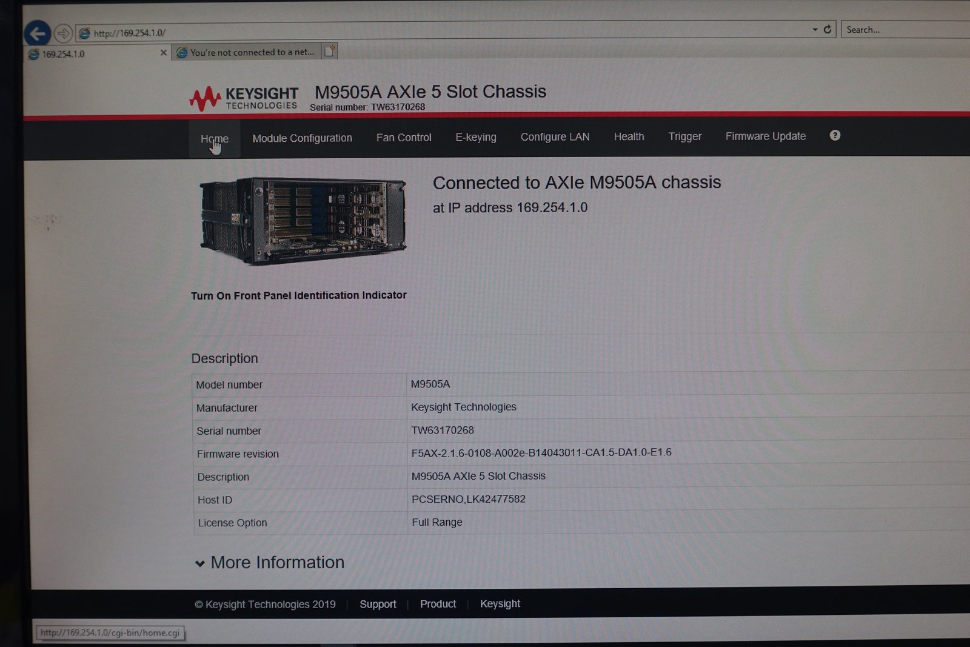Click the Description section heading
The image size is (970, 647).
tap(224, 358)
